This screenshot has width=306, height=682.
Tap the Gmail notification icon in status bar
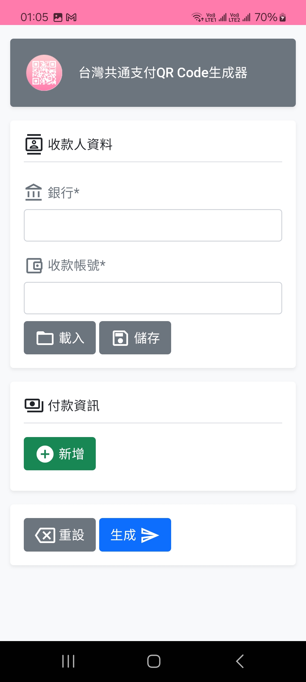point(71,18)
